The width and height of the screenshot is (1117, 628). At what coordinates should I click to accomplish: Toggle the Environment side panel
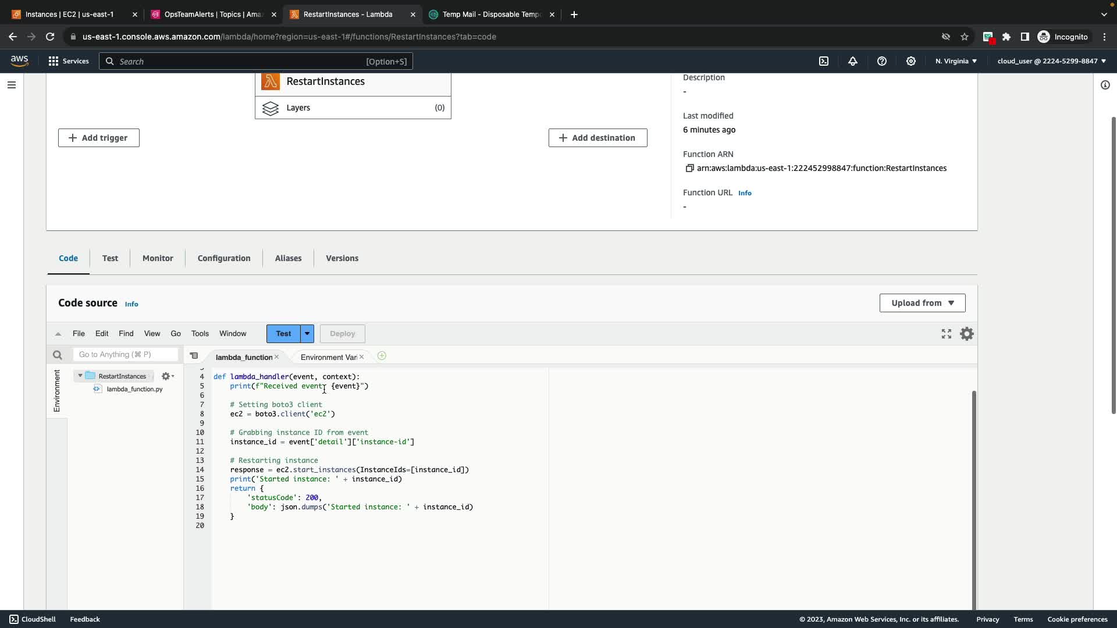(56, 391)
